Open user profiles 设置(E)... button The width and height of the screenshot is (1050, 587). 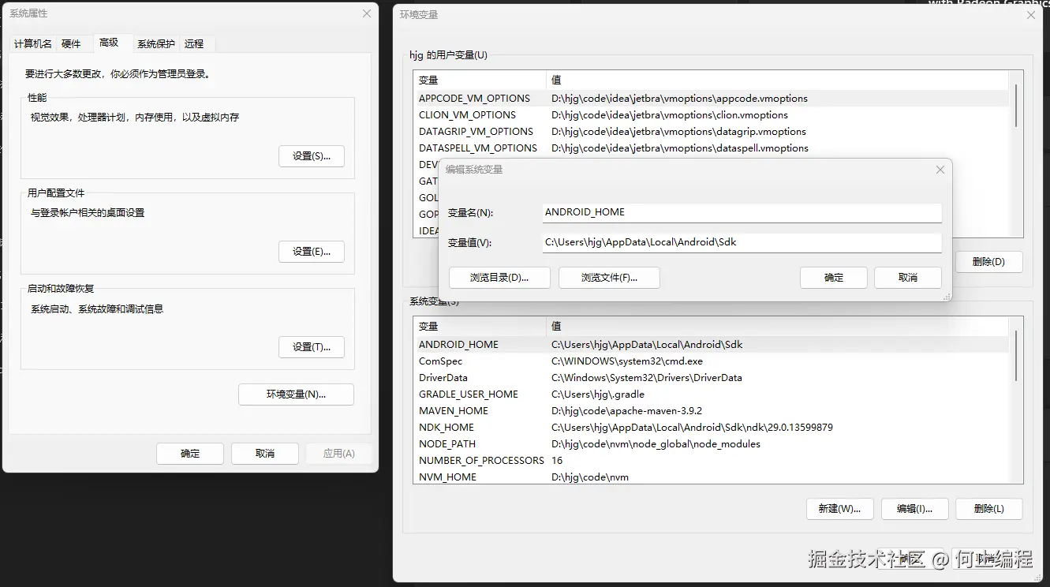pyautogui.click(x=312, y=252)
